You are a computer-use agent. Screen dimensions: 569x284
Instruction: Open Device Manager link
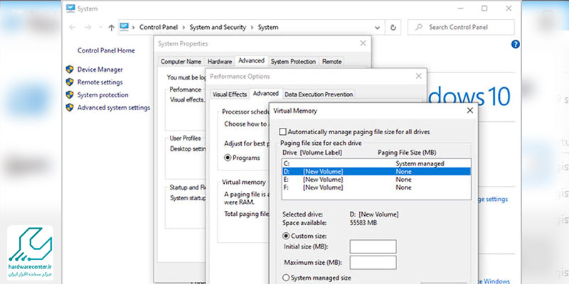(x=100, y=70)
